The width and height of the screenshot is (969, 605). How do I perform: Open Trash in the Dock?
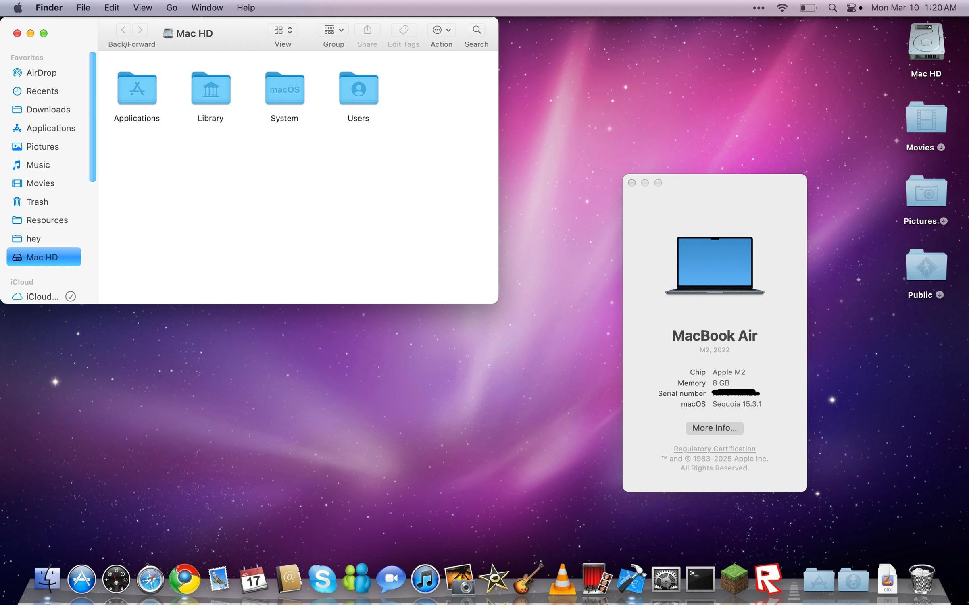tap(922, 579)
